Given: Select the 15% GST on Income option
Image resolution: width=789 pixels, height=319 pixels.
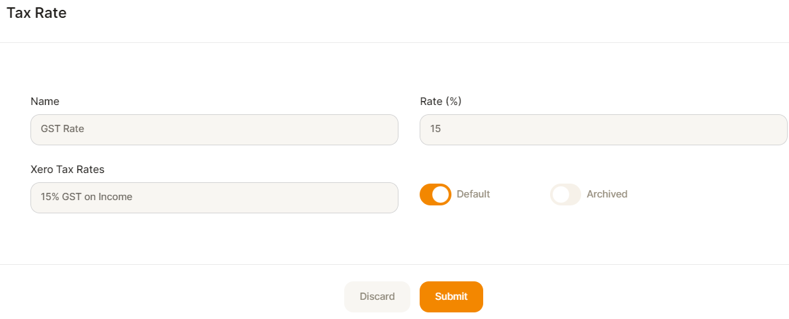Looking at the screenshot, I should point(87,197).
